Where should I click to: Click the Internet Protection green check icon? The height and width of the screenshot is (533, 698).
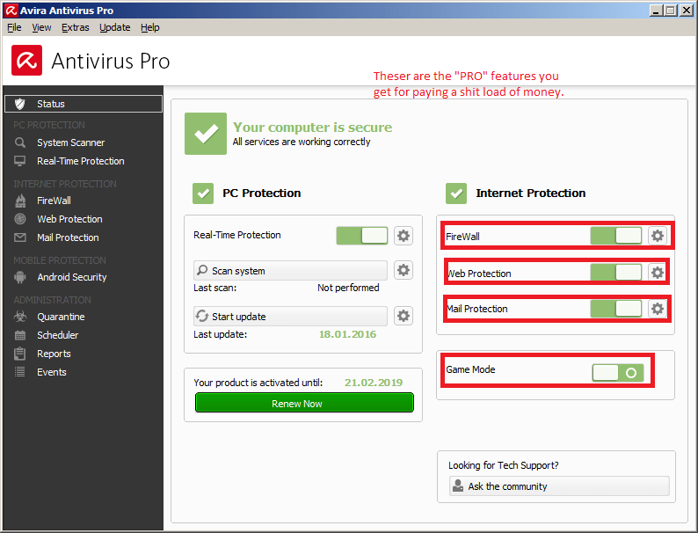[456, 193]
